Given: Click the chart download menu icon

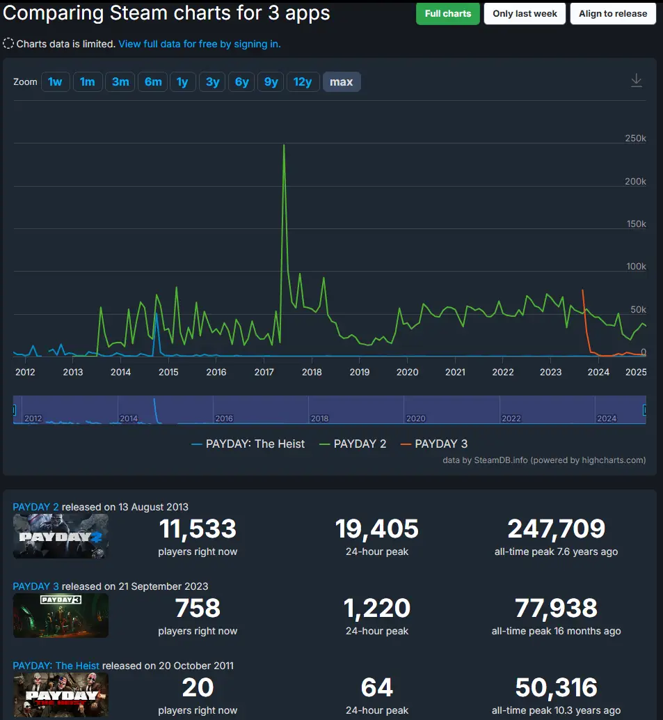Looking at the screenshot, I should click(636, 81).
